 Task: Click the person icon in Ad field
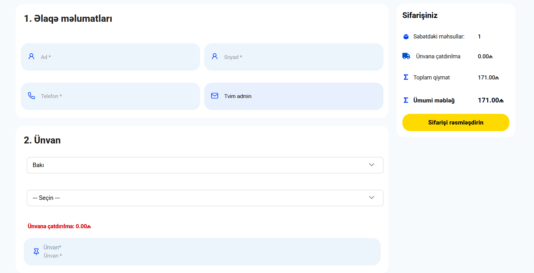click(x=31, y=56)
